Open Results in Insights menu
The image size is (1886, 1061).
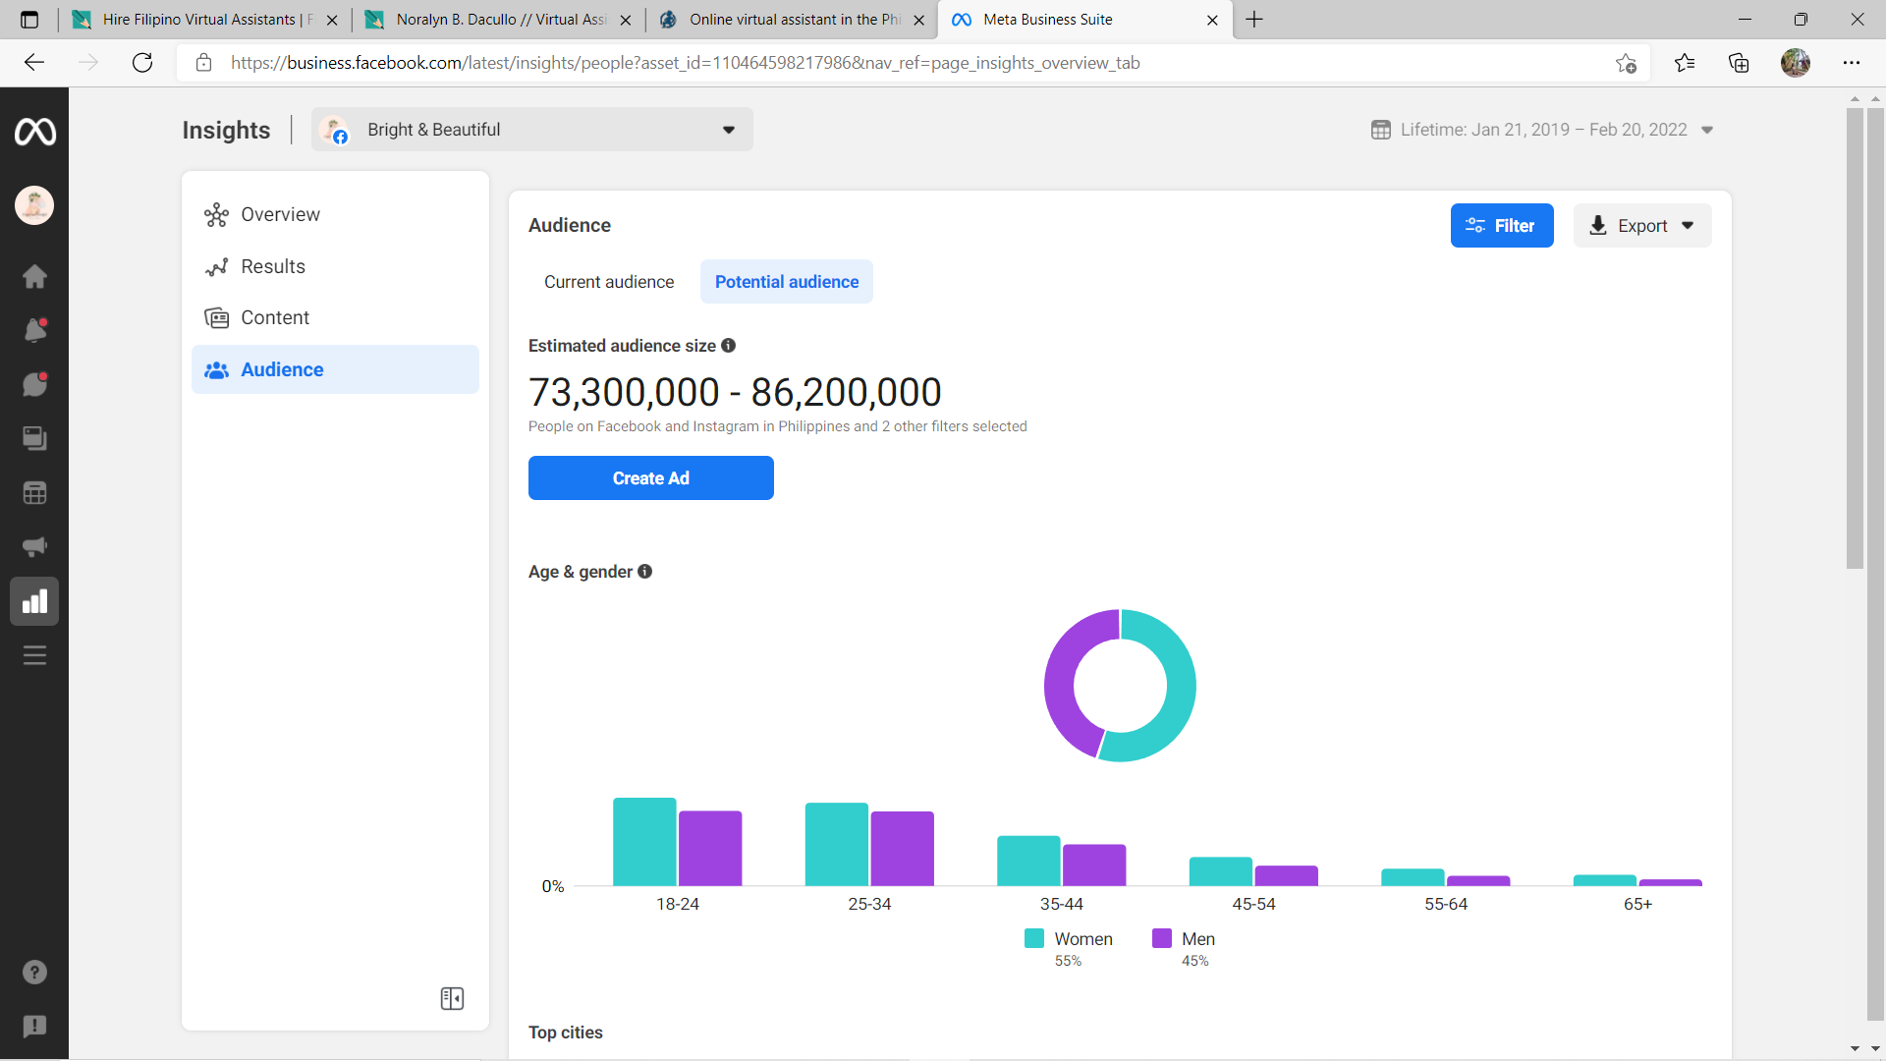point(335,266)
